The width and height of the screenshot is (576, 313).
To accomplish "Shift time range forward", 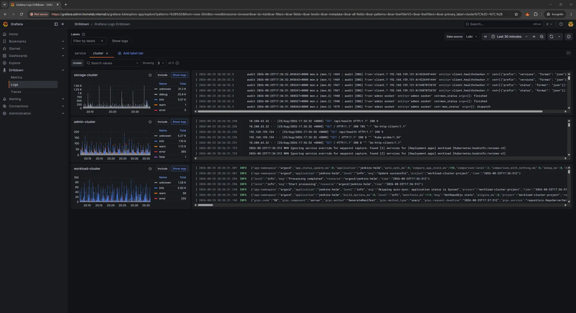I will (x=534, y=37).
